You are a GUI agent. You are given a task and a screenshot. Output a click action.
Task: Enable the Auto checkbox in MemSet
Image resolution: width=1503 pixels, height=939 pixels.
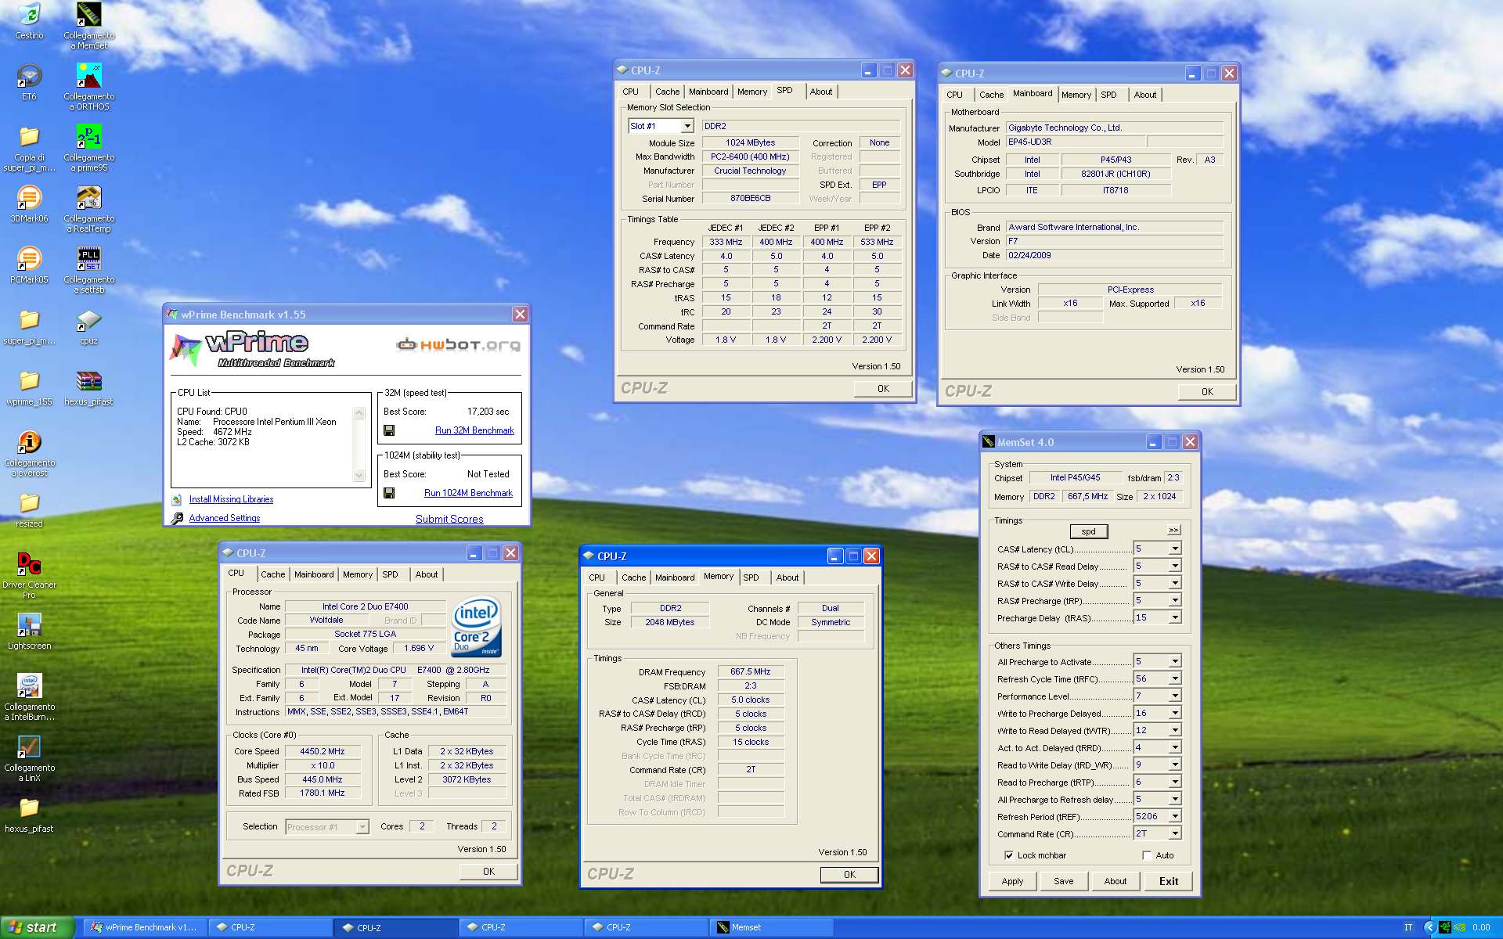pyautogui.click(x=1147, y=855)
